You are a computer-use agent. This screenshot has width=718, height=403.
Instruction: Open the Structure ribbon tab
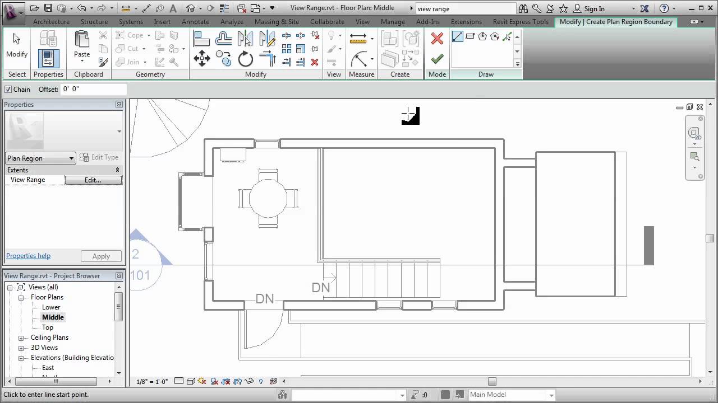[x=94, y=22]
